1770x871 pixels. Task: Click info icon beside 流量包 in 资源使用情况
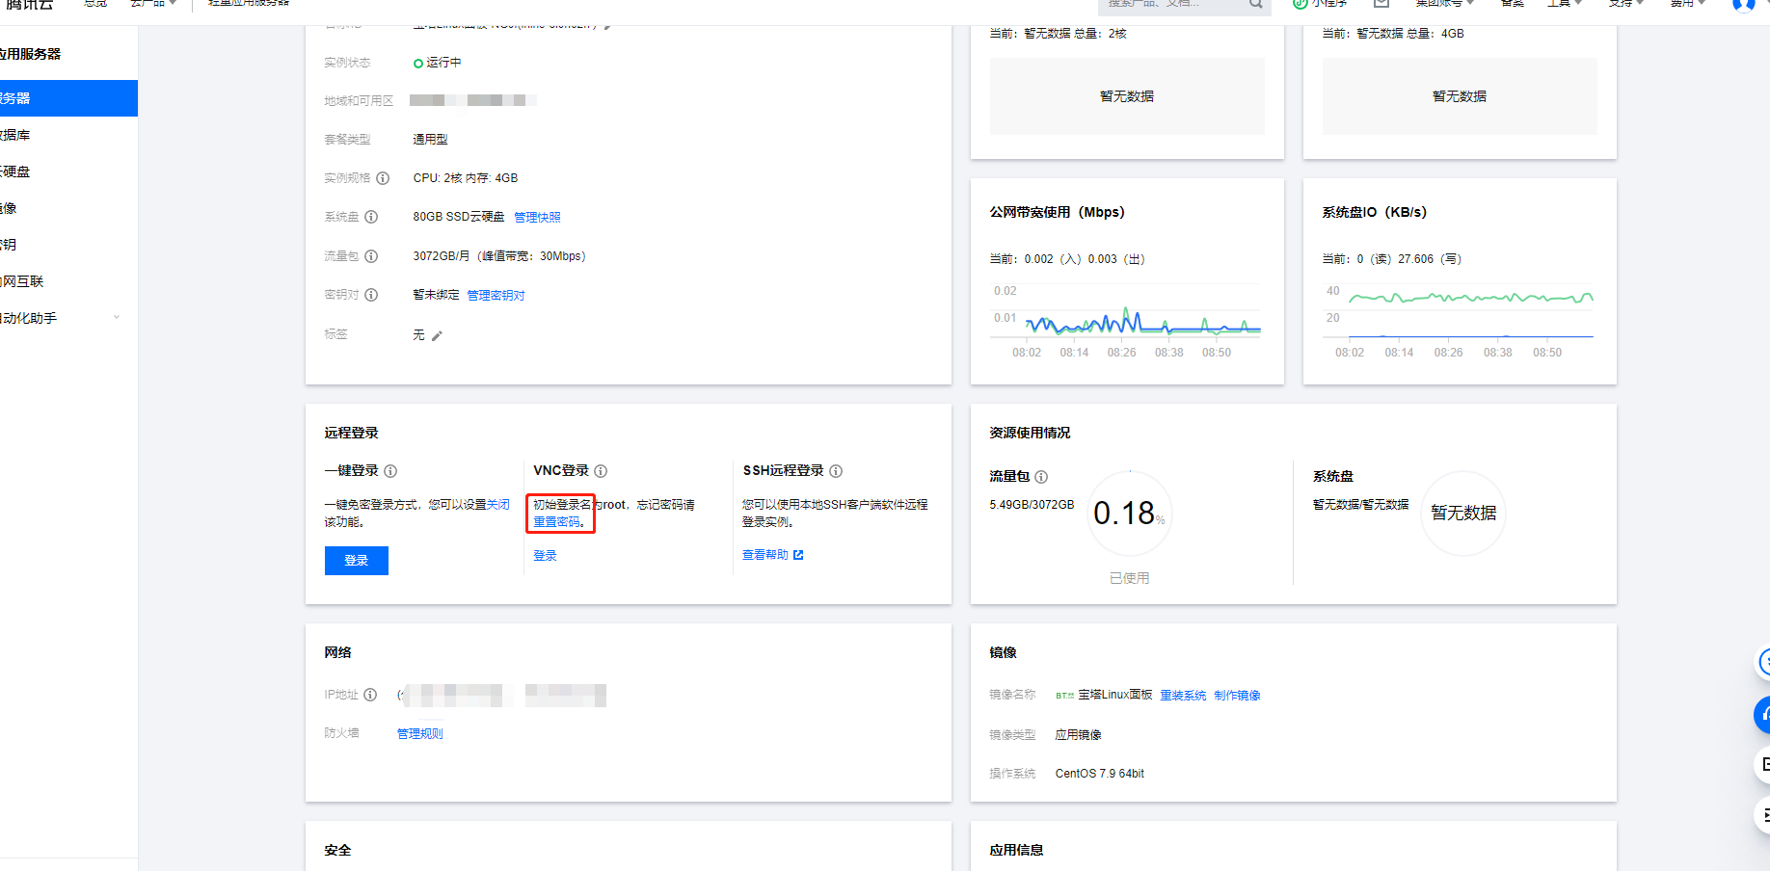click(1041, 477)
